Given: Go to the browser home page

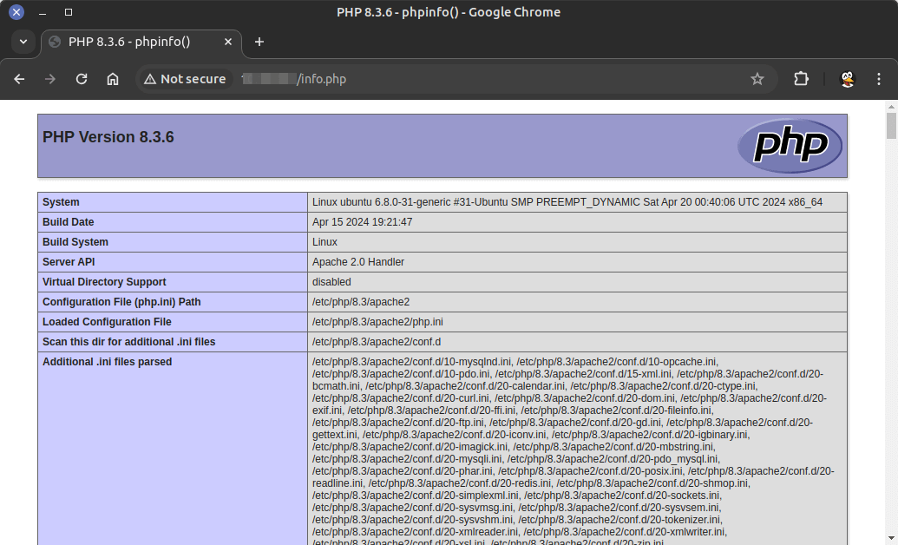Looking at the screenshot, I should click(x=113, y=79).
